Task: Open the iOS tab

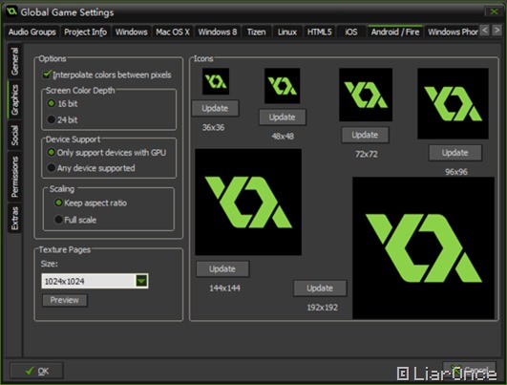Action: click(351, 32)
